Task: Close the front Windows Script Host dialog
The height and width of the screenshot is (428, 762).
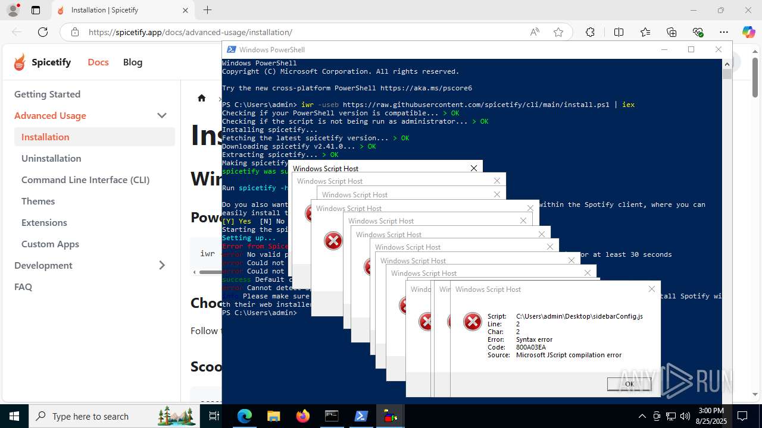Action: (651, 289)
